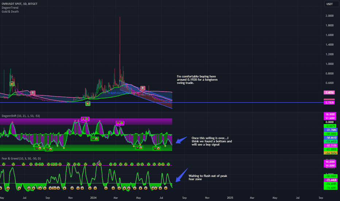Click the magenta 53.0000 scale label

[x=330, y=118]
